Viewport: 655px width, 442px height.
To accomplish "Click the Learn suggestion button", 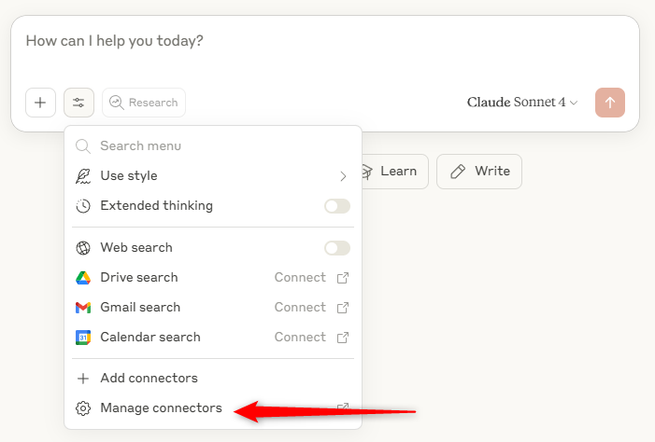I will point(392,172).
